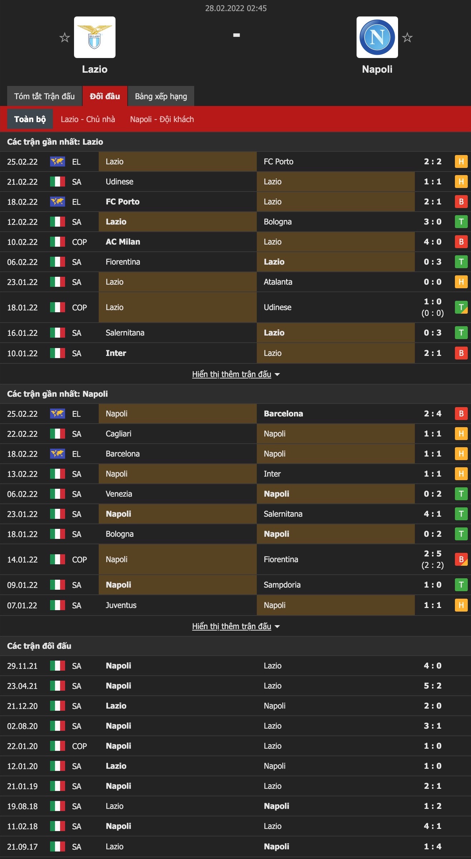Click draw badge H for Napoli vs Inter
Viewport: 471px width, 859px height.
461,474
